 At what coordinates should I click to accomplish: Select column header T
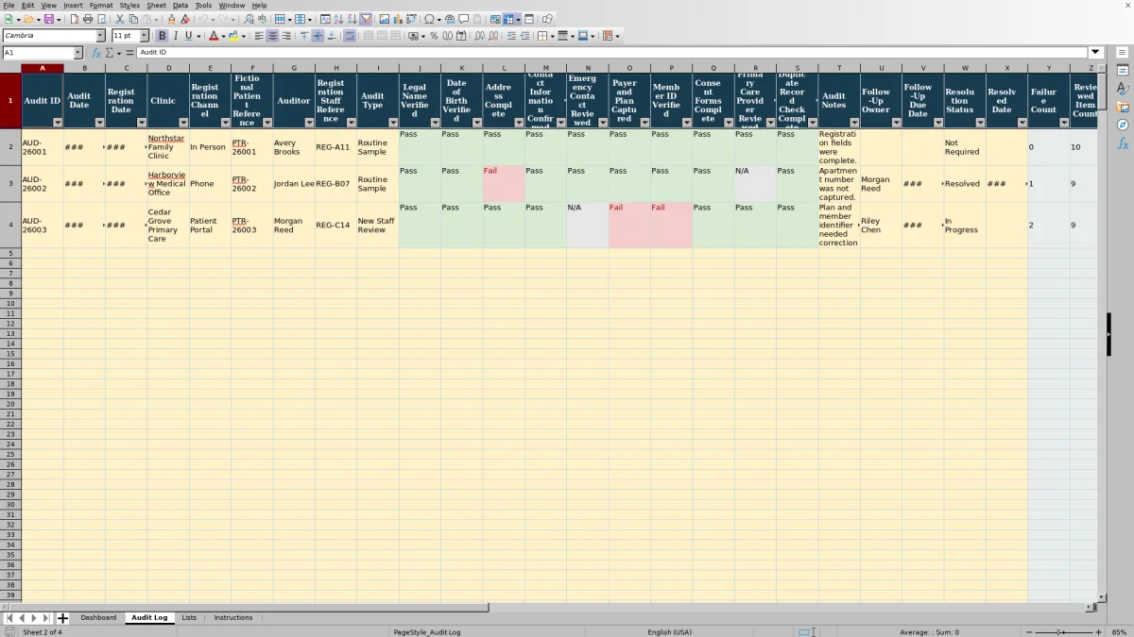tap(839, 68)
